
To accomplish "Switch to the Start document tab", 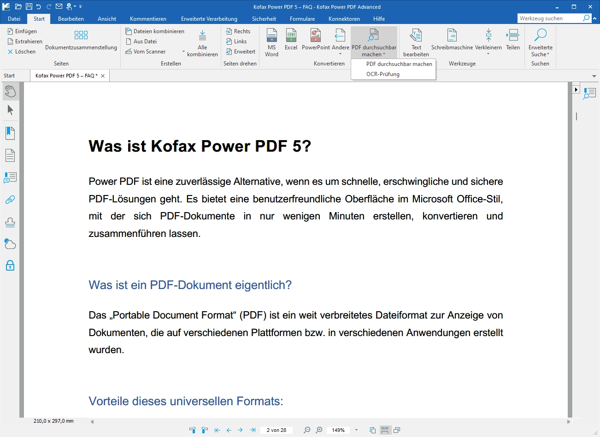I will click(x=9, y=76).
